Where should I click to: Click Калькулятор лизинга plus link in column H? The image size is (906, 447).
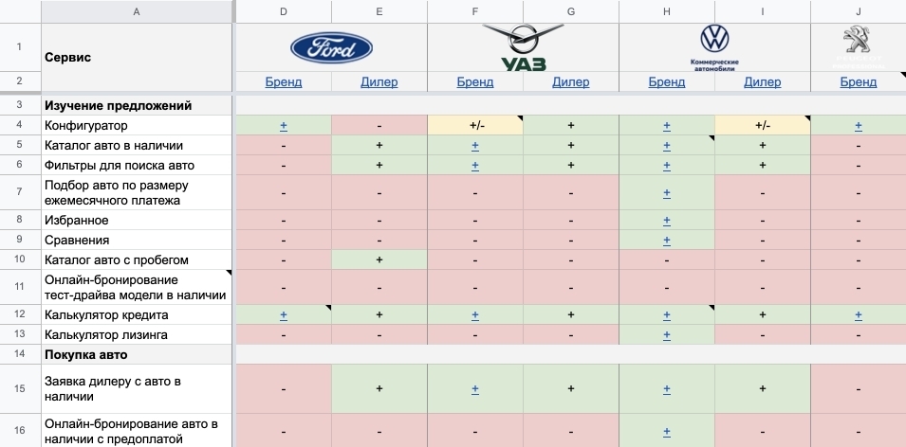tap(666, 334)
